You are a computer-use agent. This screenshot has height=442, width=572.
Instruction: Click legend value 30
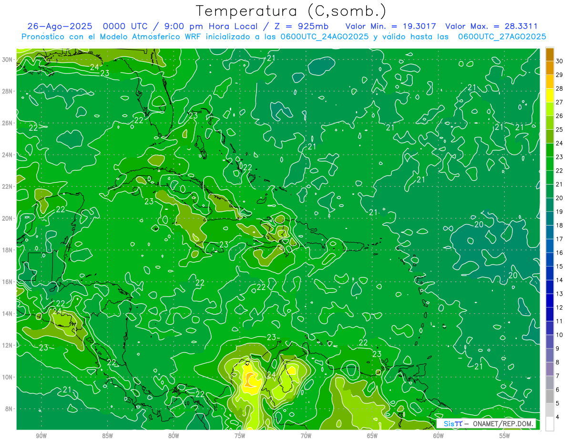(x=560, y=61)
